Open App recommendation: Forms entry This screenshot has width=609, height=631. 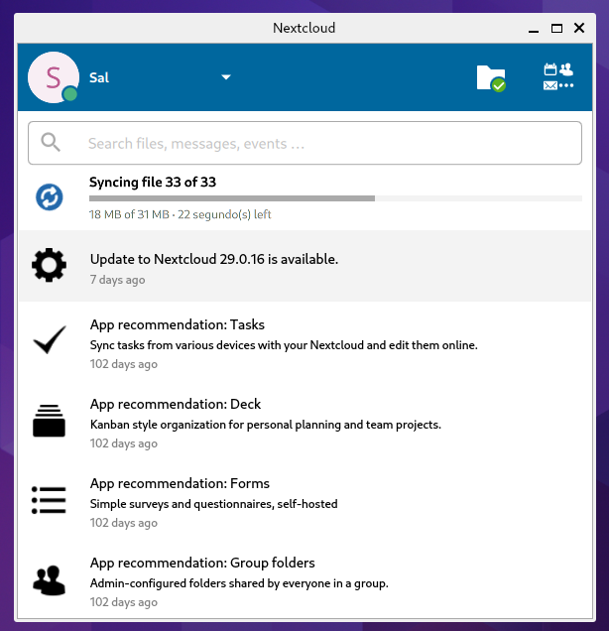pyautogui.click(x=304, y=502)
